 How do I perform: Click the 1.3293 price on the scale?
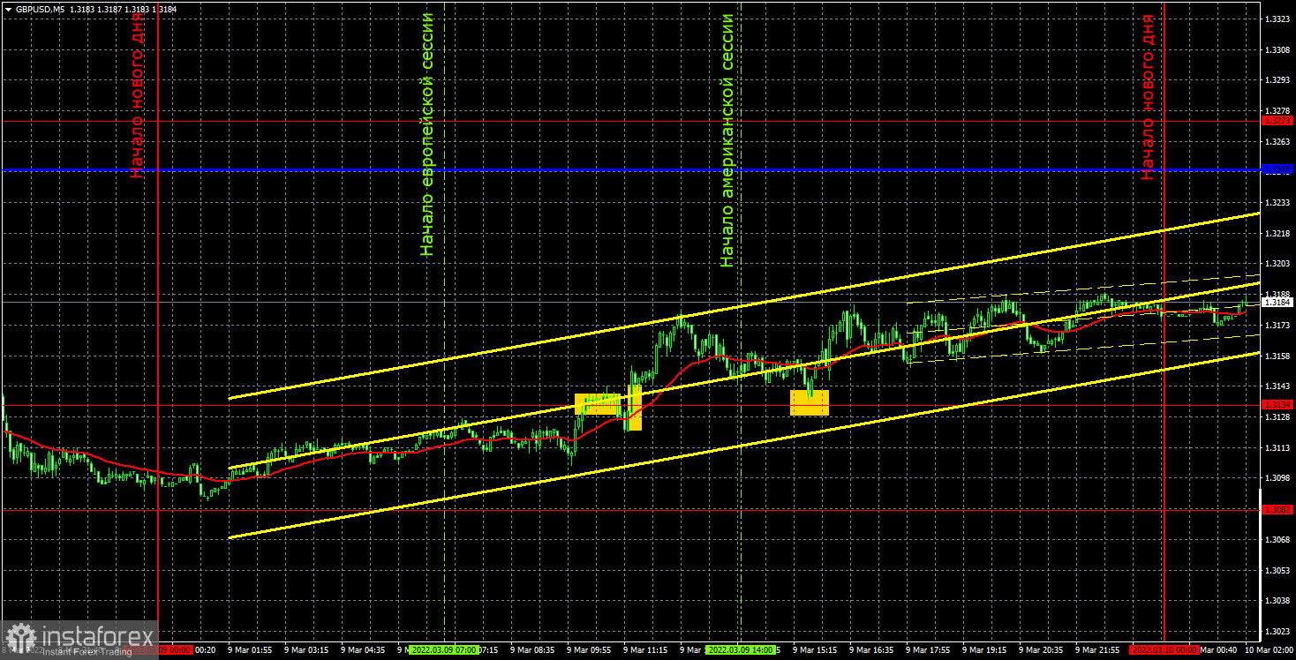click(x=1277, y=79)
